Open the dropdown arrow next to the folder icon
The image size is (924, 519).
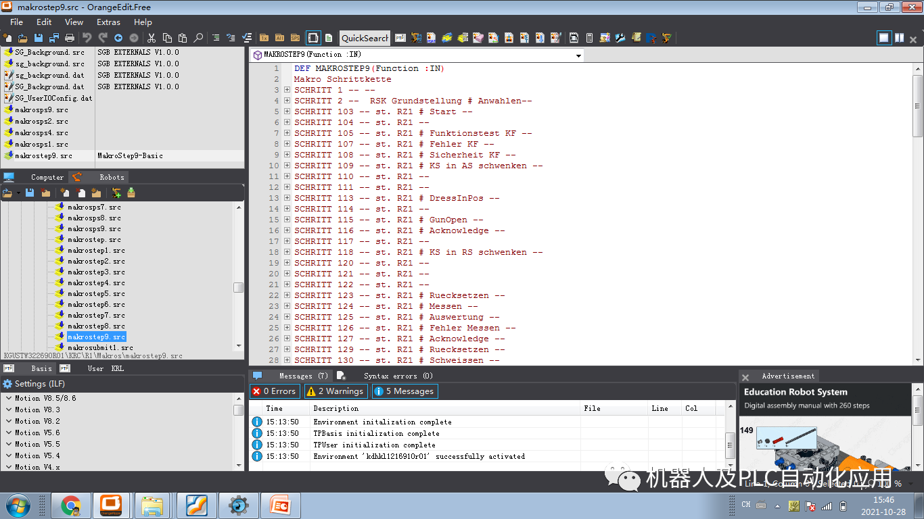coord(18,193)
